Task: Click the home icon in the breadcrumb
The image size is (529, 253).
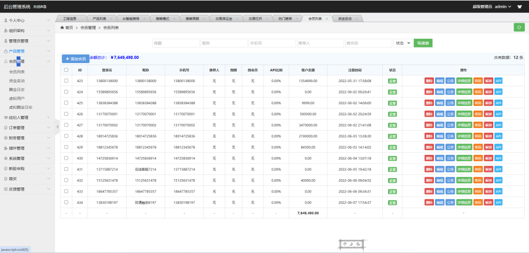Action: point(61,28)
